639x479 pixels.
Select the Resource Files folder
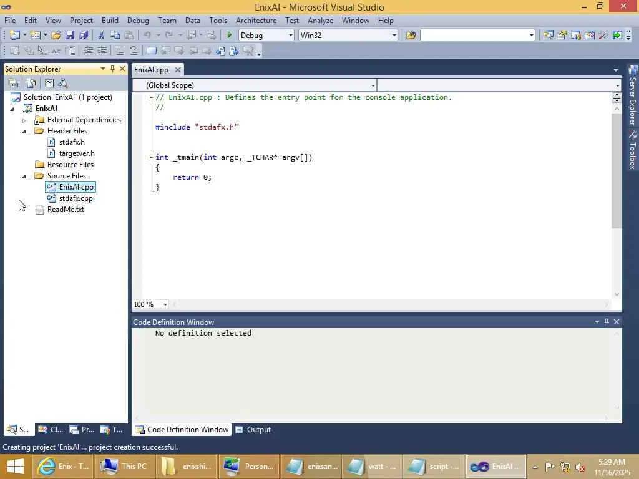point(70,165)
